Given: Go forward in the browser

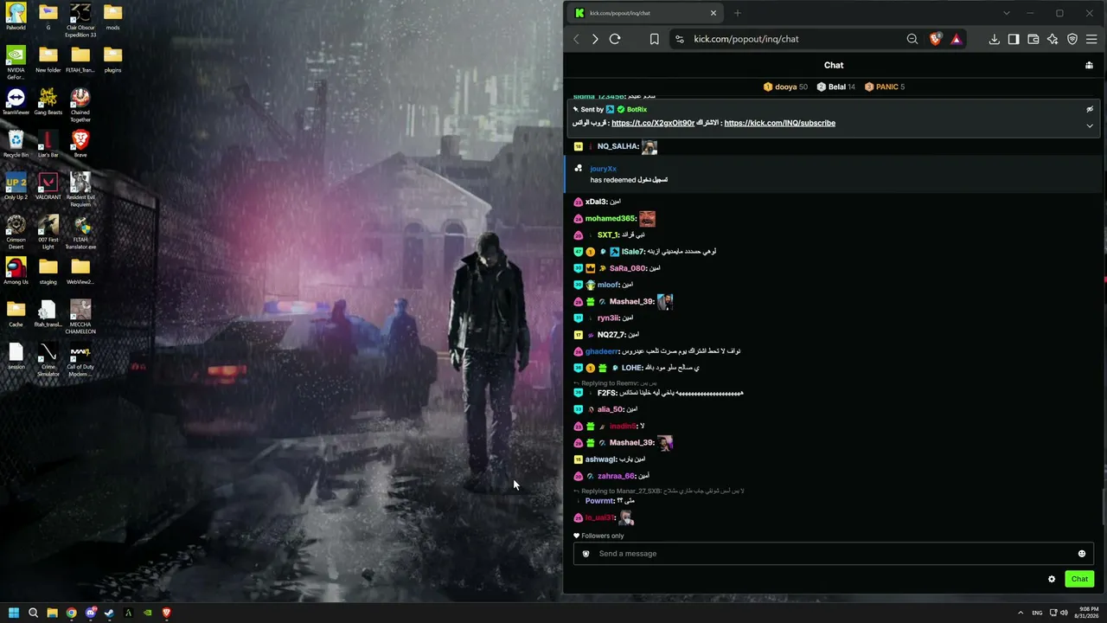Looking at the screenshot, I should click(x=595, y=39).
